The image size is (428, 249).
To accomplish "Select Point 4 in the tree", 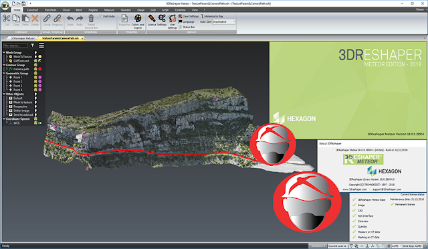I will pyautogui.click(x=18, y=90).
